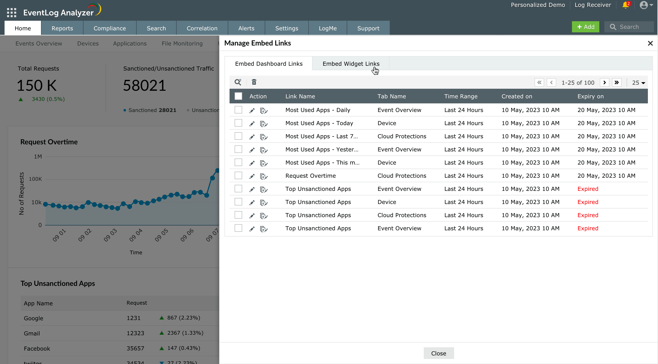The width and height of the screenshot is (658, 364).
Task: Check the Most Used Apps - Daily row
Action: point(238,110)
